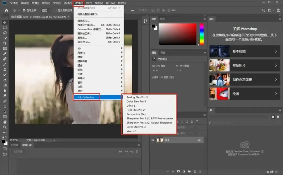This screenshot has width=283, height=175.
Task: Hide the 背景 layer with eye icon
Action: [153, 140]
